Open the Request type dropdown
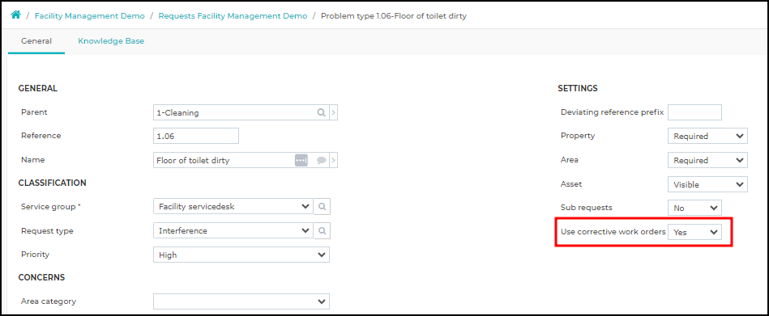Screen dimensions: 769x316 (233, 230)
